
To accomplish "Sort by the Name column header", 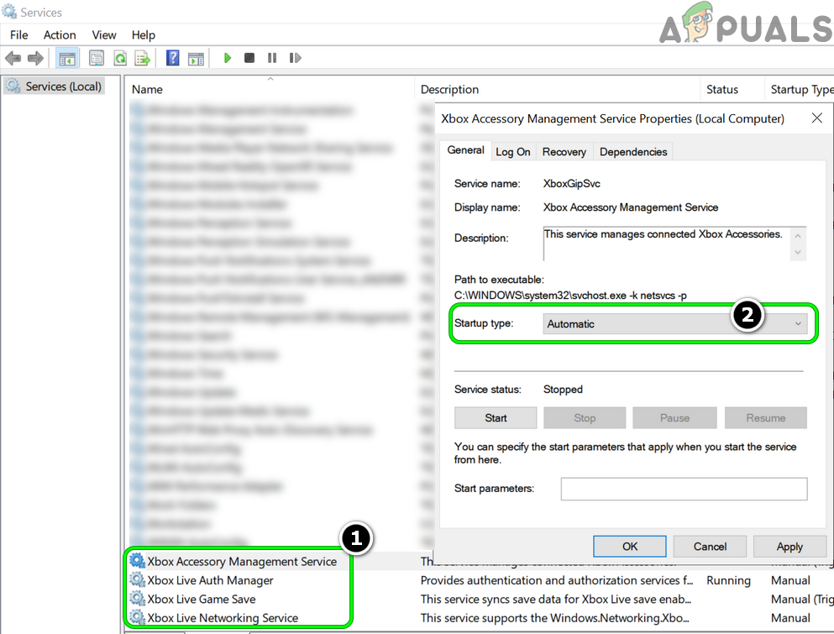I will (x=270, y=89).
